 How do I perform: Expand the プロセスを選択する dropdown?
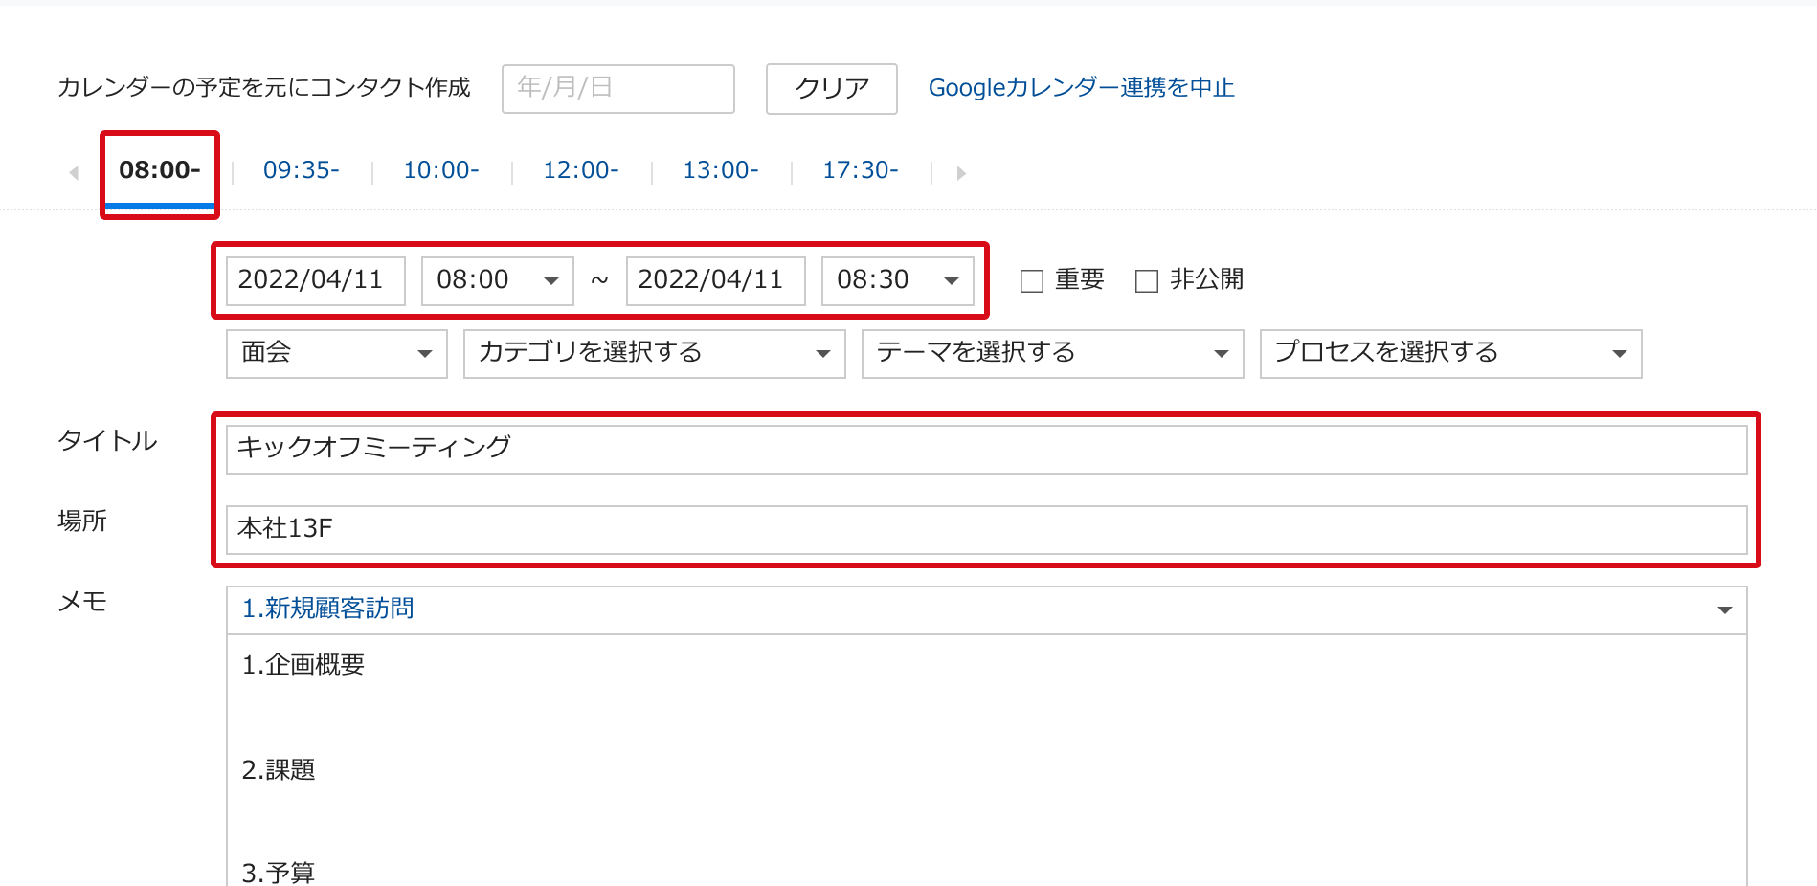pyautogui.click(x=1450, y=353)
